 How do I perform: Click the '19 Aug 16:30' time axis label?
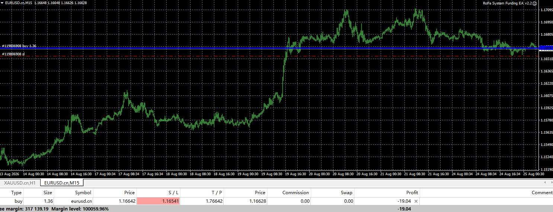tap(295, 174)
